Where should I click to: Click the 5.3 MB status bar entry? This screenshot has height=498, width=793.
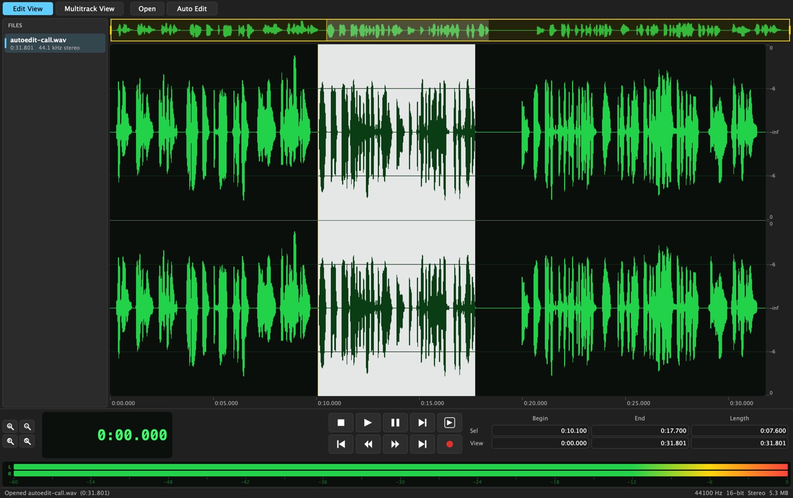pyautogui.click(x=778, y=493)
